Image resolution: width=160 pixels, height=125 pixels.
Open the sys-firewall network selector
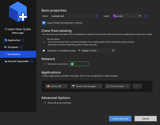[x=79, y=64]
